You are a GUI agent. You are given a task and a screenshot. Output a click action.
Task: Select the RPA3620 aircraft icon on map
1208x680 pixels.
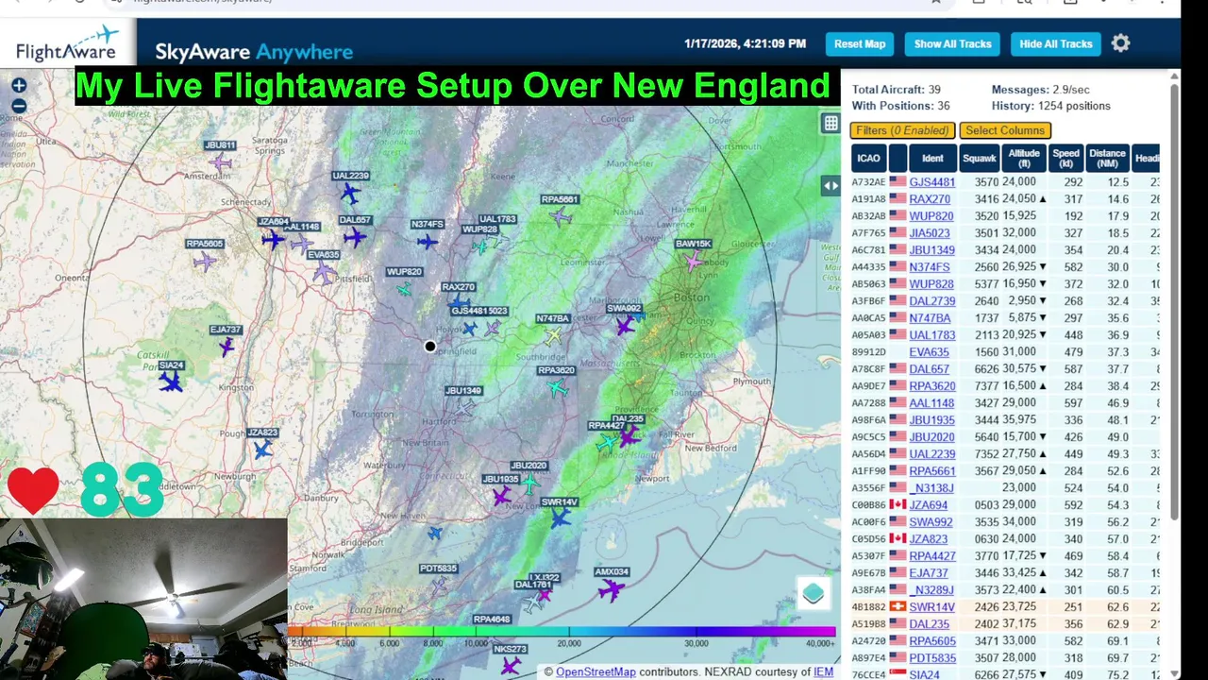tap(558, 387)
